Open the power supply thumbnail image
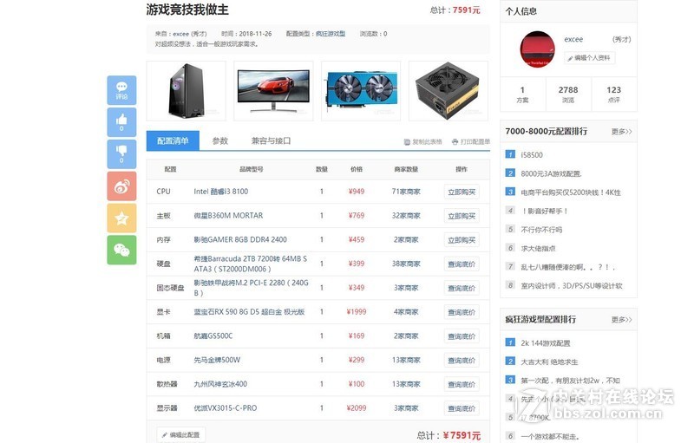 448,91
